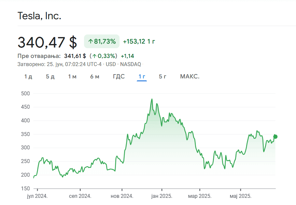Select the 1 д time range tab
Viewport: 296px width, 205px height.
click(28, 76)
